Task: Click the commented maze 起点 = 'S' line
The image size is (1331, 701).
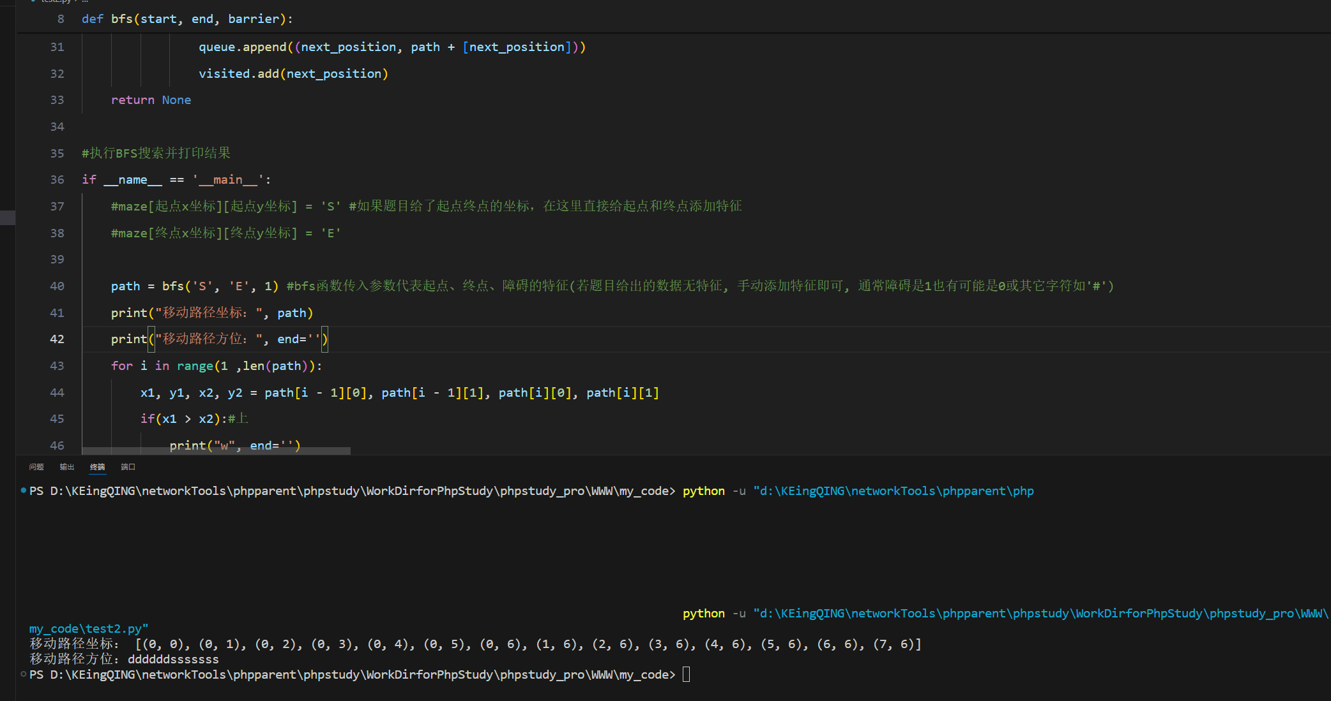Action: pyautogui.click(x=426, y=206)
